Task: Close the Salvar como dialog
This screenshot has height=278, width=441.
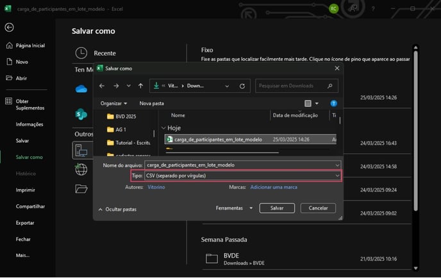Action: point(337,69)
